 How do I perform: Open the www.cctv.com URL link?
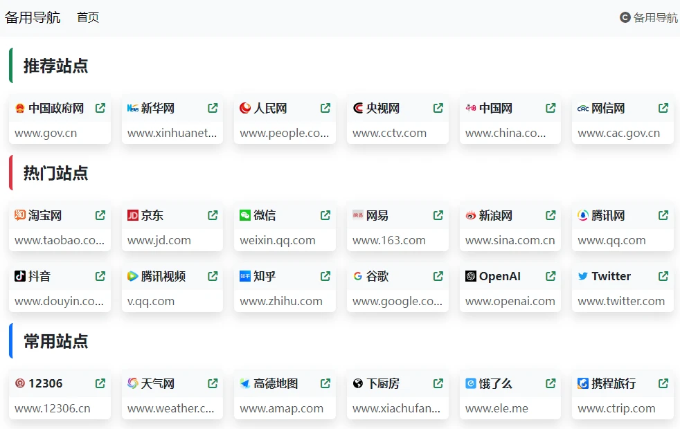point(389,133)
